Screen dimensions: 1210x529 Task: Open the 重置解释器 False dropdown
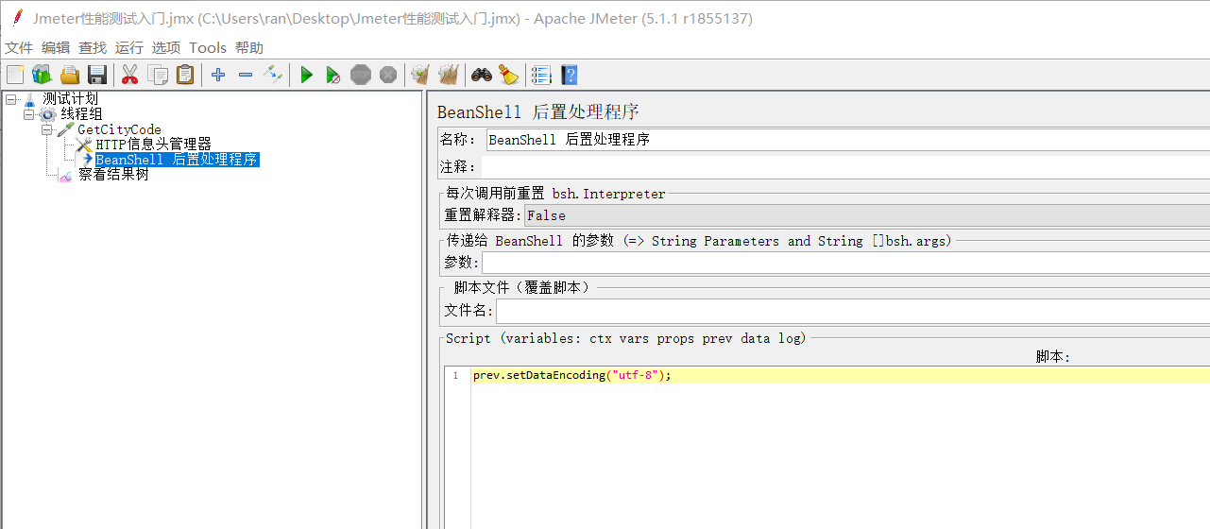click(867, 215)
